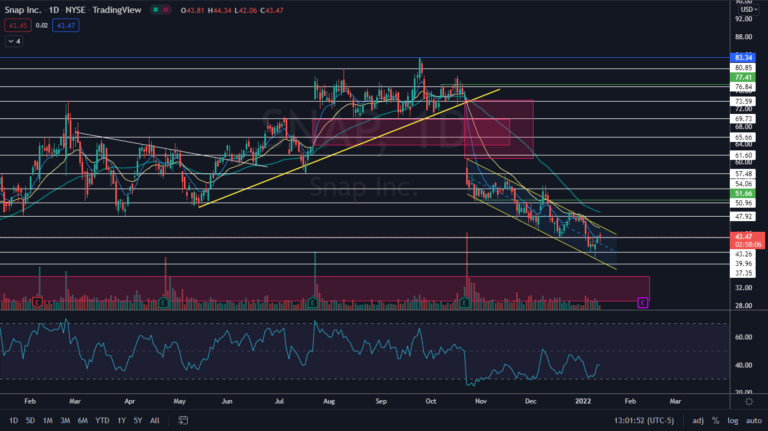
Task: Toggle percent scale mode
Action: (716, 420)
